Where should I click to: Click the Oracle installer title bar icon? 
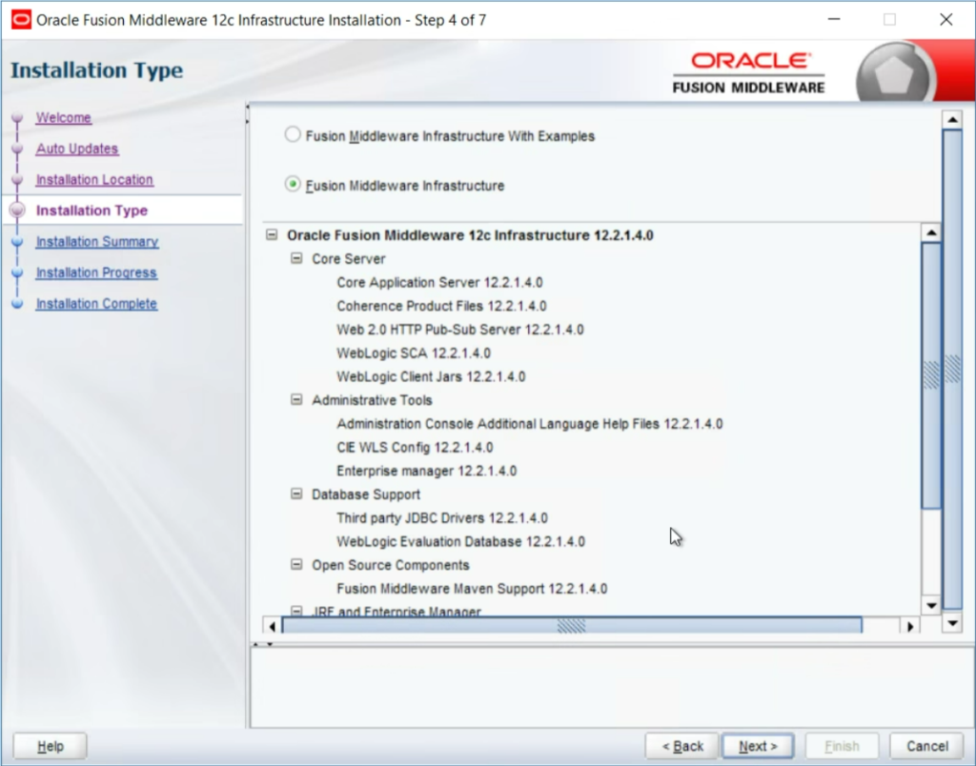coord(21,20)
